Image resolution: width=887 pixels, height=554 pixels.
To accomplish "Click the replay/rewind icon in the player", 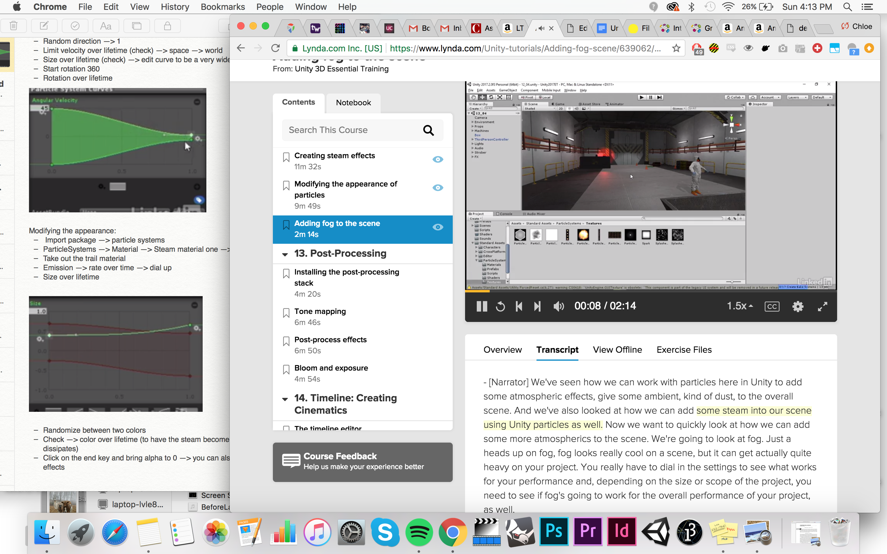I will tap(500, 306).
